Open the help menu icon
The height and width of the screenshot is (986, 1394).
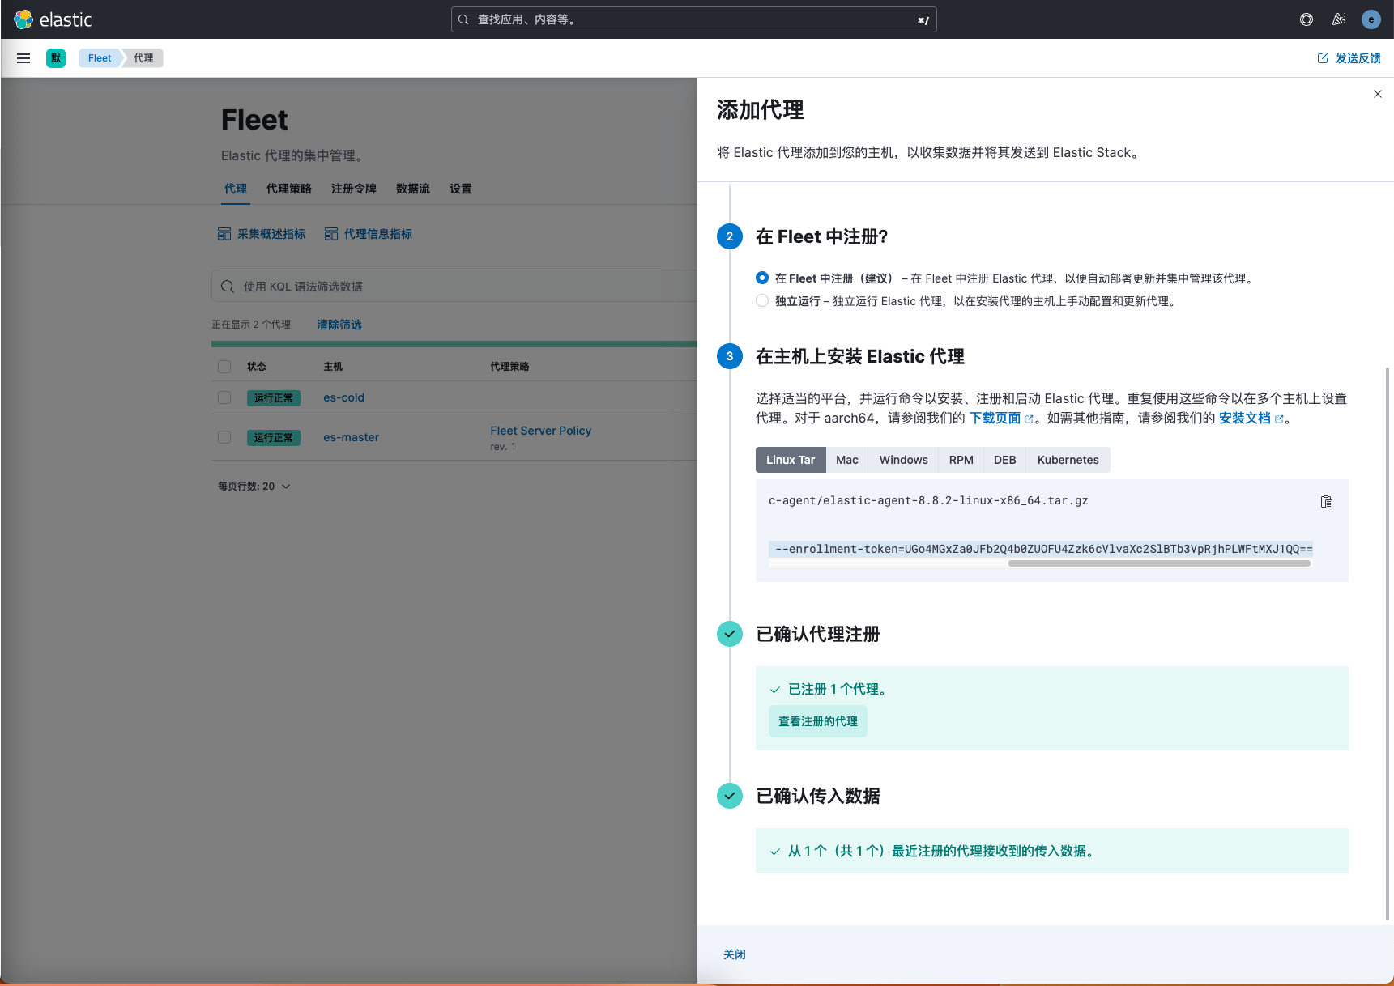pos(1307,19)
